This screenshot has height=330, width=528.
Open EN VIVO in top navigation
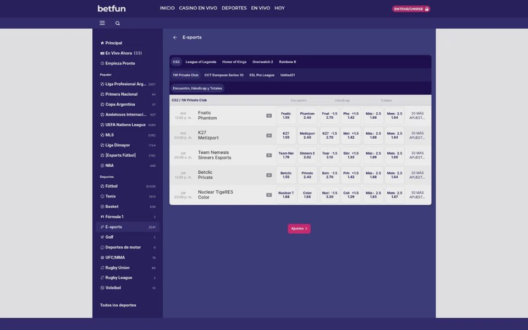click(x=261, y=8)
